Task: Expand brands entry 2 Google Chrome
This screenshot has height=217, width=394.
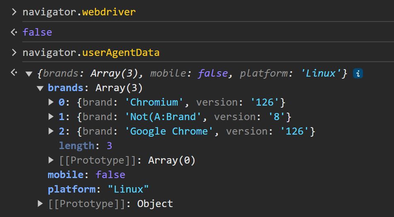Action: click(51, 131)
